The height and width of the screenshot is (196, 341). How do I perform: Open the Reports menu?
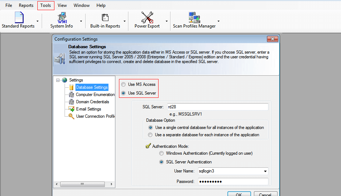[x=26, y=5]
